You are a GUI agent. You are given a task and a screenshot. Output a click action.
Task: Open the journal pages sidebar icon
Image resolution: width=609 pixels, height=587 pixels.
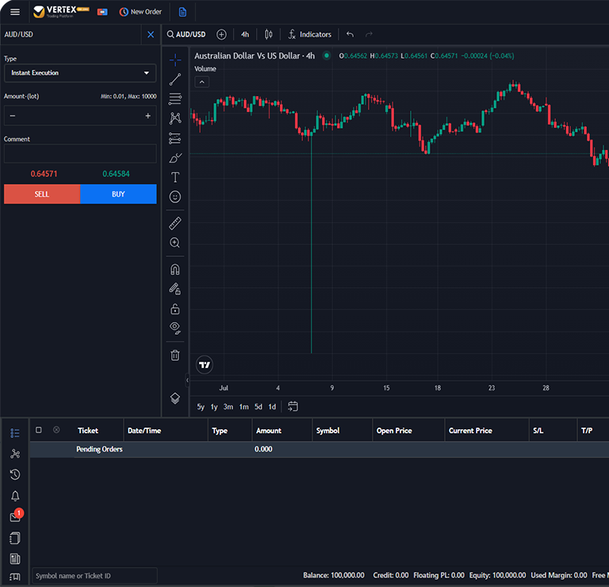point(15,538)
